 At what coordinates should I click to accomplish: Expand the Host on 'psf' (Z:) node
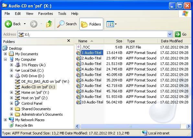pyautogui.click(x=11, y=98)
